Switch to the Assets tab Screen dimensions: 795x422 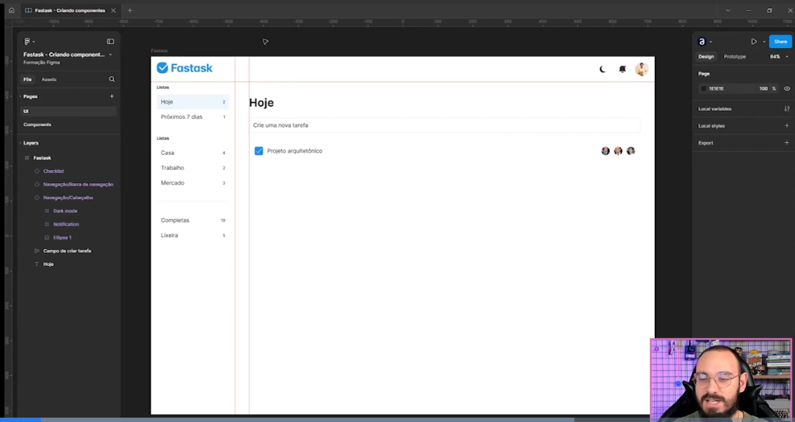pyautogui.click(x=49, y=80)
